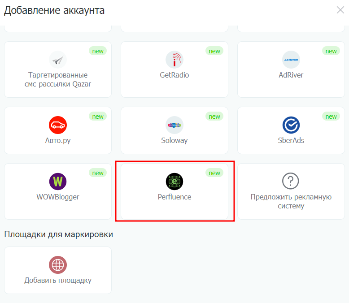This screenshot has height=303, width=349.
Task: Click the globe icon for adding platform
Action: click(x=58, y=265)
